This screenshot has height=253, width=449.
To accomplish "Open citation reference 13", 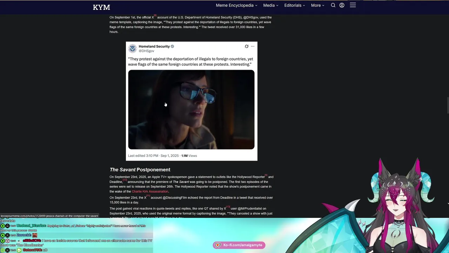I will coord(228,207).
